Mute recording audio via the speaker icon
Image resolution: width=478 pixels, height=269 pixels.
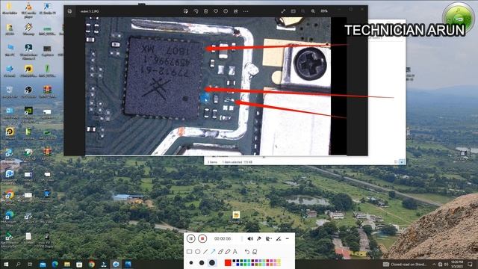250,238
